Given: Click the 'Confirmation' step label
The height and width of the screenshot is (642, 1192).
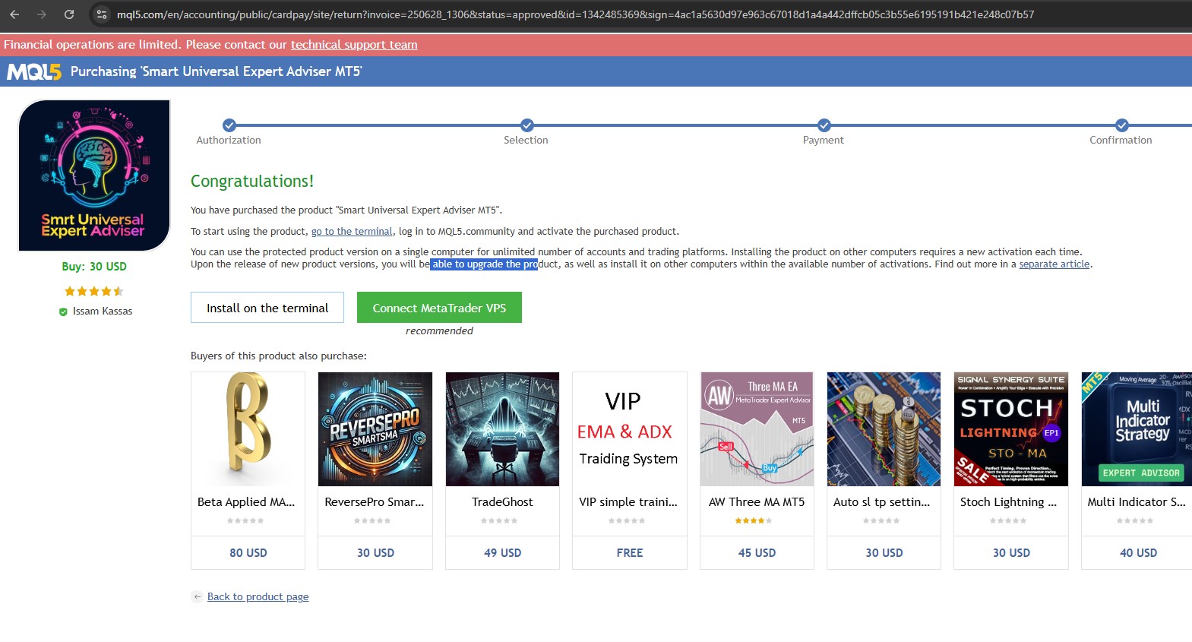Looking at the screenshot, I should pyautogui.click(x=1121, y=141).
